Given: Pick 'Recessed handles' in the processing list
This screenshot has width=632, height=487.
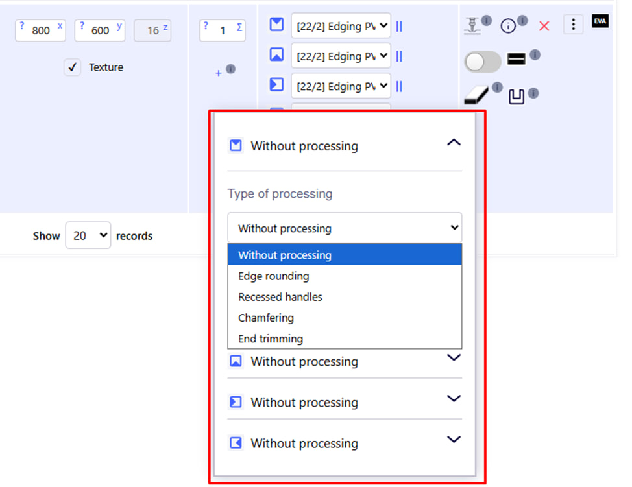Looking at the screenshot, I should pos(280,297).
